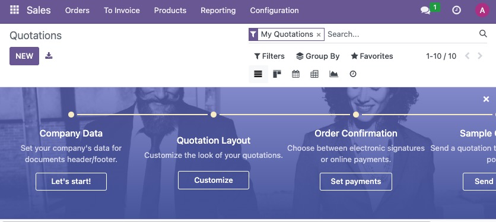The image size is (496, 222).
Task: Click the Order Confirmation heading
Action: (356, 134)
